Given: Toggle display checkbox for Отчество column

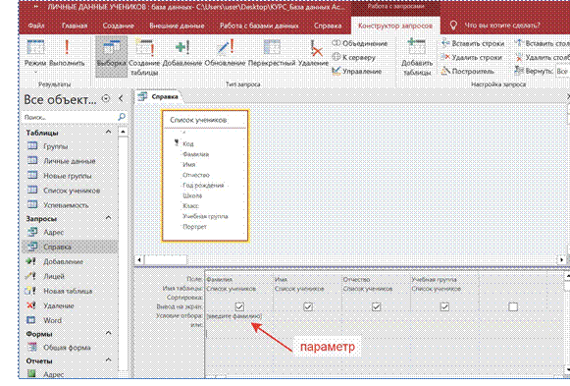Looking at the screenshot, I should pyautogui.click(x=377, y=306).
